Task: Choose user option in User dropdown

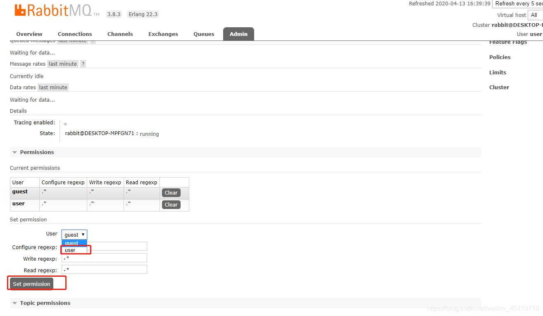Action: (74, 250)
